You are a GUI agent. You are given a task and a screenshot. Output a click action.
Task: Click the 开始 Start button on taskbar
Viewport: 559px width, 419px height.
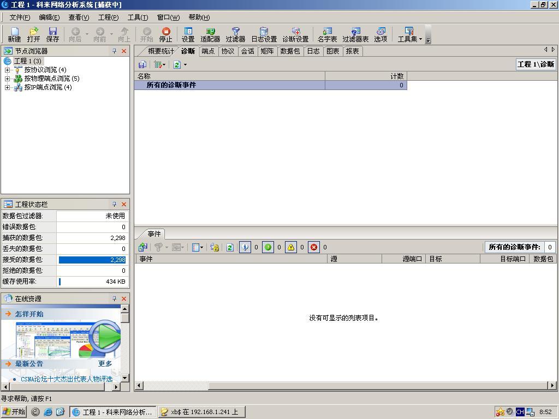pos(14,412)
